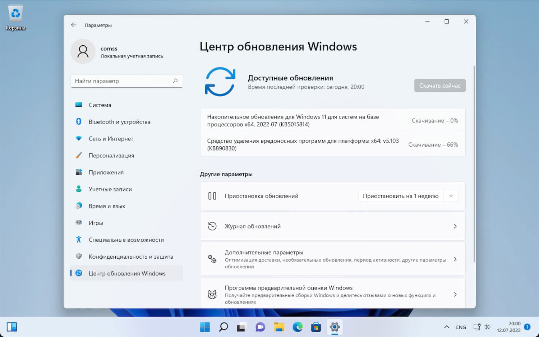Open Microsoft Store from the taskbar

point(315,327)
